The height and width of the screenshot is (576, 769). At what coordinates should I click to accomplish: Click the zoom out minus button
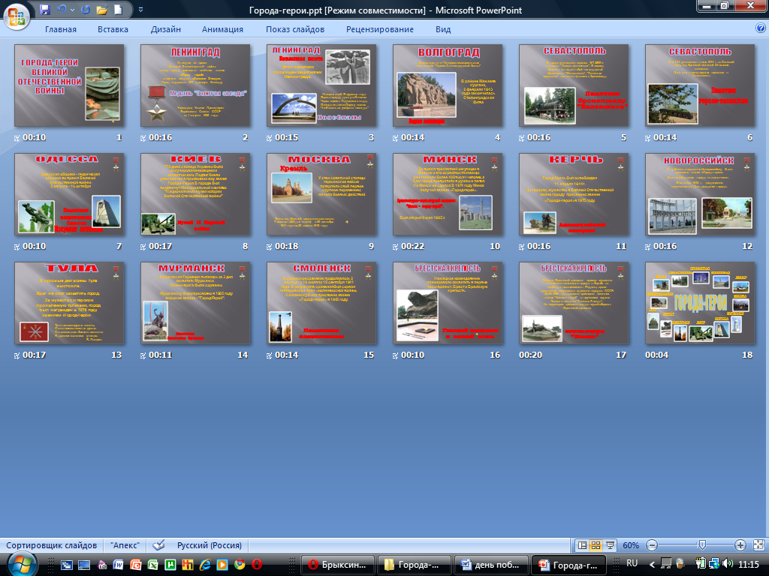(652, 545)
